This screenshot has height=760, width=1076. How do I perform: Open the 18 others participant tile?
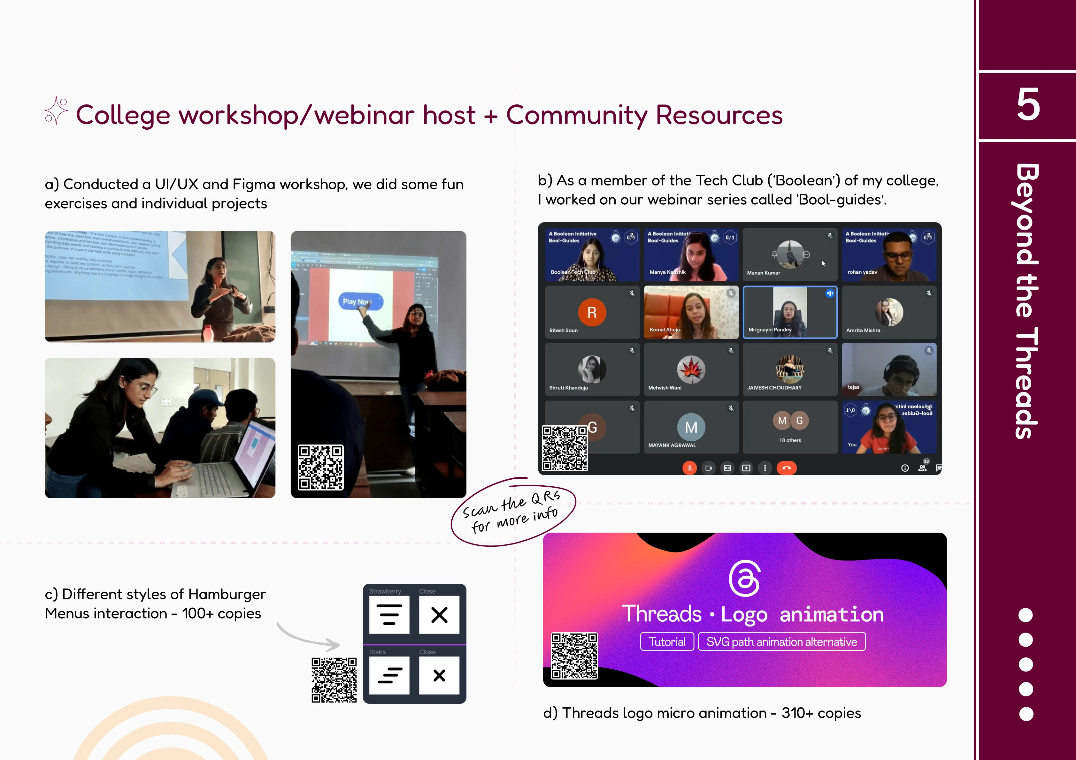click(x=790, y=427)
